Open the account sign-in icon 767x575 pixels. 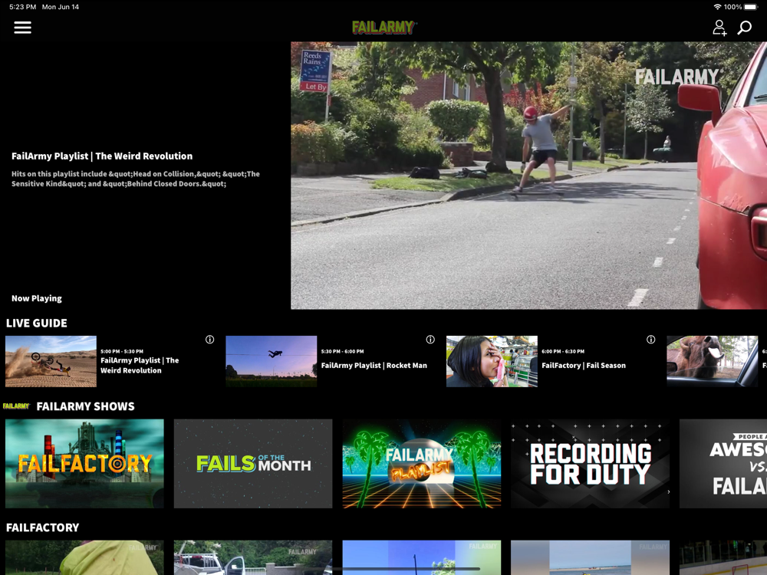pyautogui.click(x=719, y=28)
